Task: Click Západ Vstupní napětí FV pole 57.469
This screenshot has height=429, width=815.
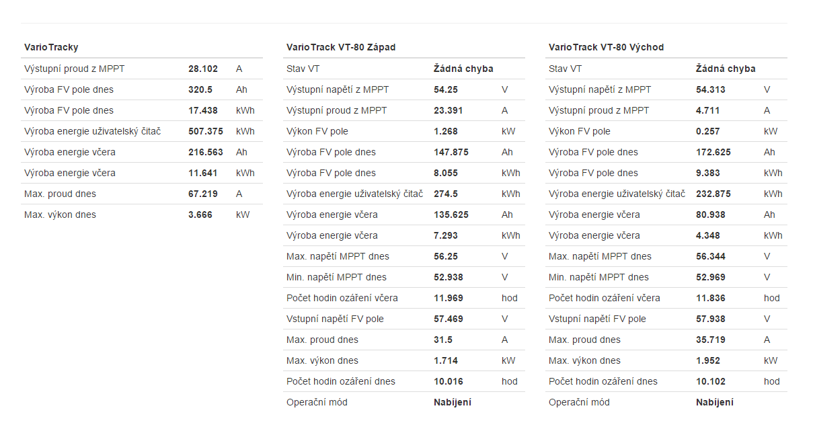Action: coord(449,319)
